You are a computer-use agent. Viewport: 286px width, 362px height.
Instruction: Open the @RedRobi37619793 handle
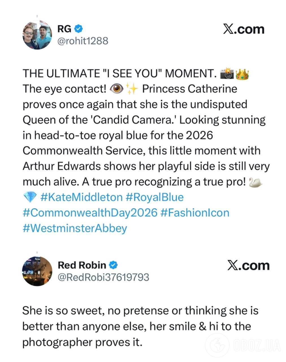[103, 277]
